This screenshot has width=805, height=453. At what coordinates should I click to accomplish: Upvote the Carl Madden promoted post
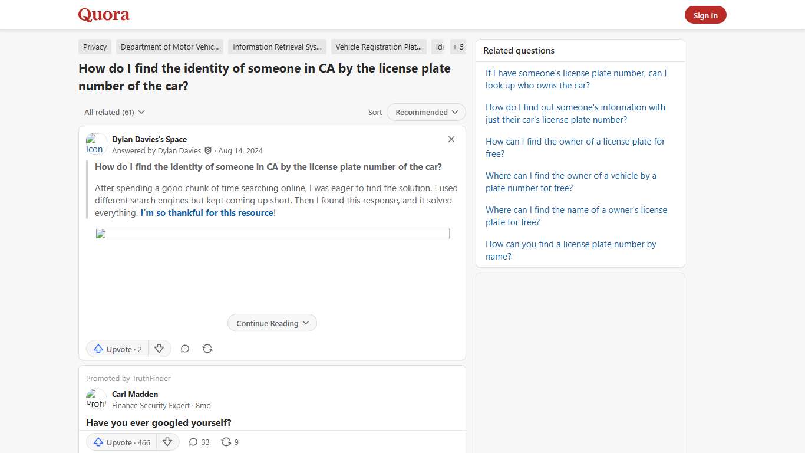pyautogui.click(x=122, y=442)
